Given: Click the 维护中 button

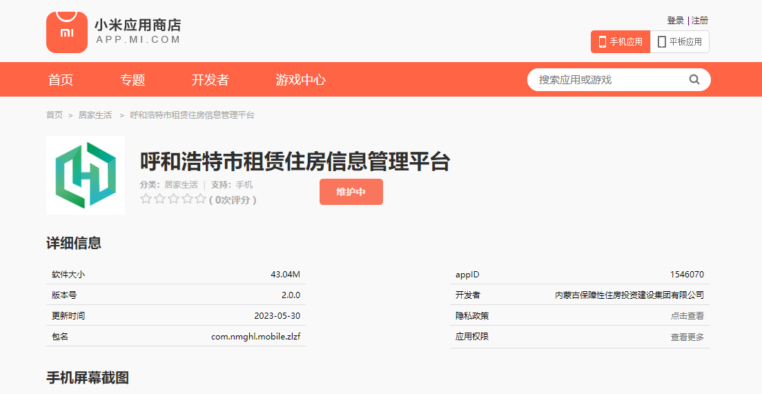Looking at the screenshot, I should (351, 192).
